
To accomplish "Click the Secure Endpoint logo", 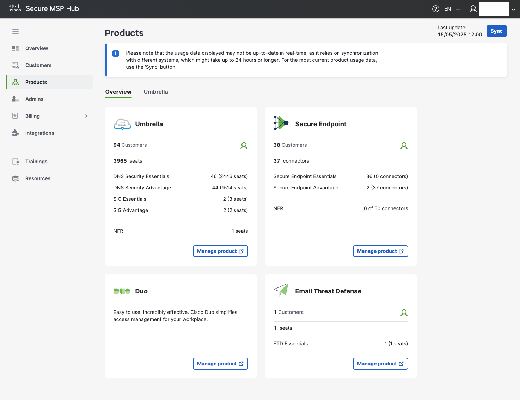I will pyautogui.click(x=281, y=123).
